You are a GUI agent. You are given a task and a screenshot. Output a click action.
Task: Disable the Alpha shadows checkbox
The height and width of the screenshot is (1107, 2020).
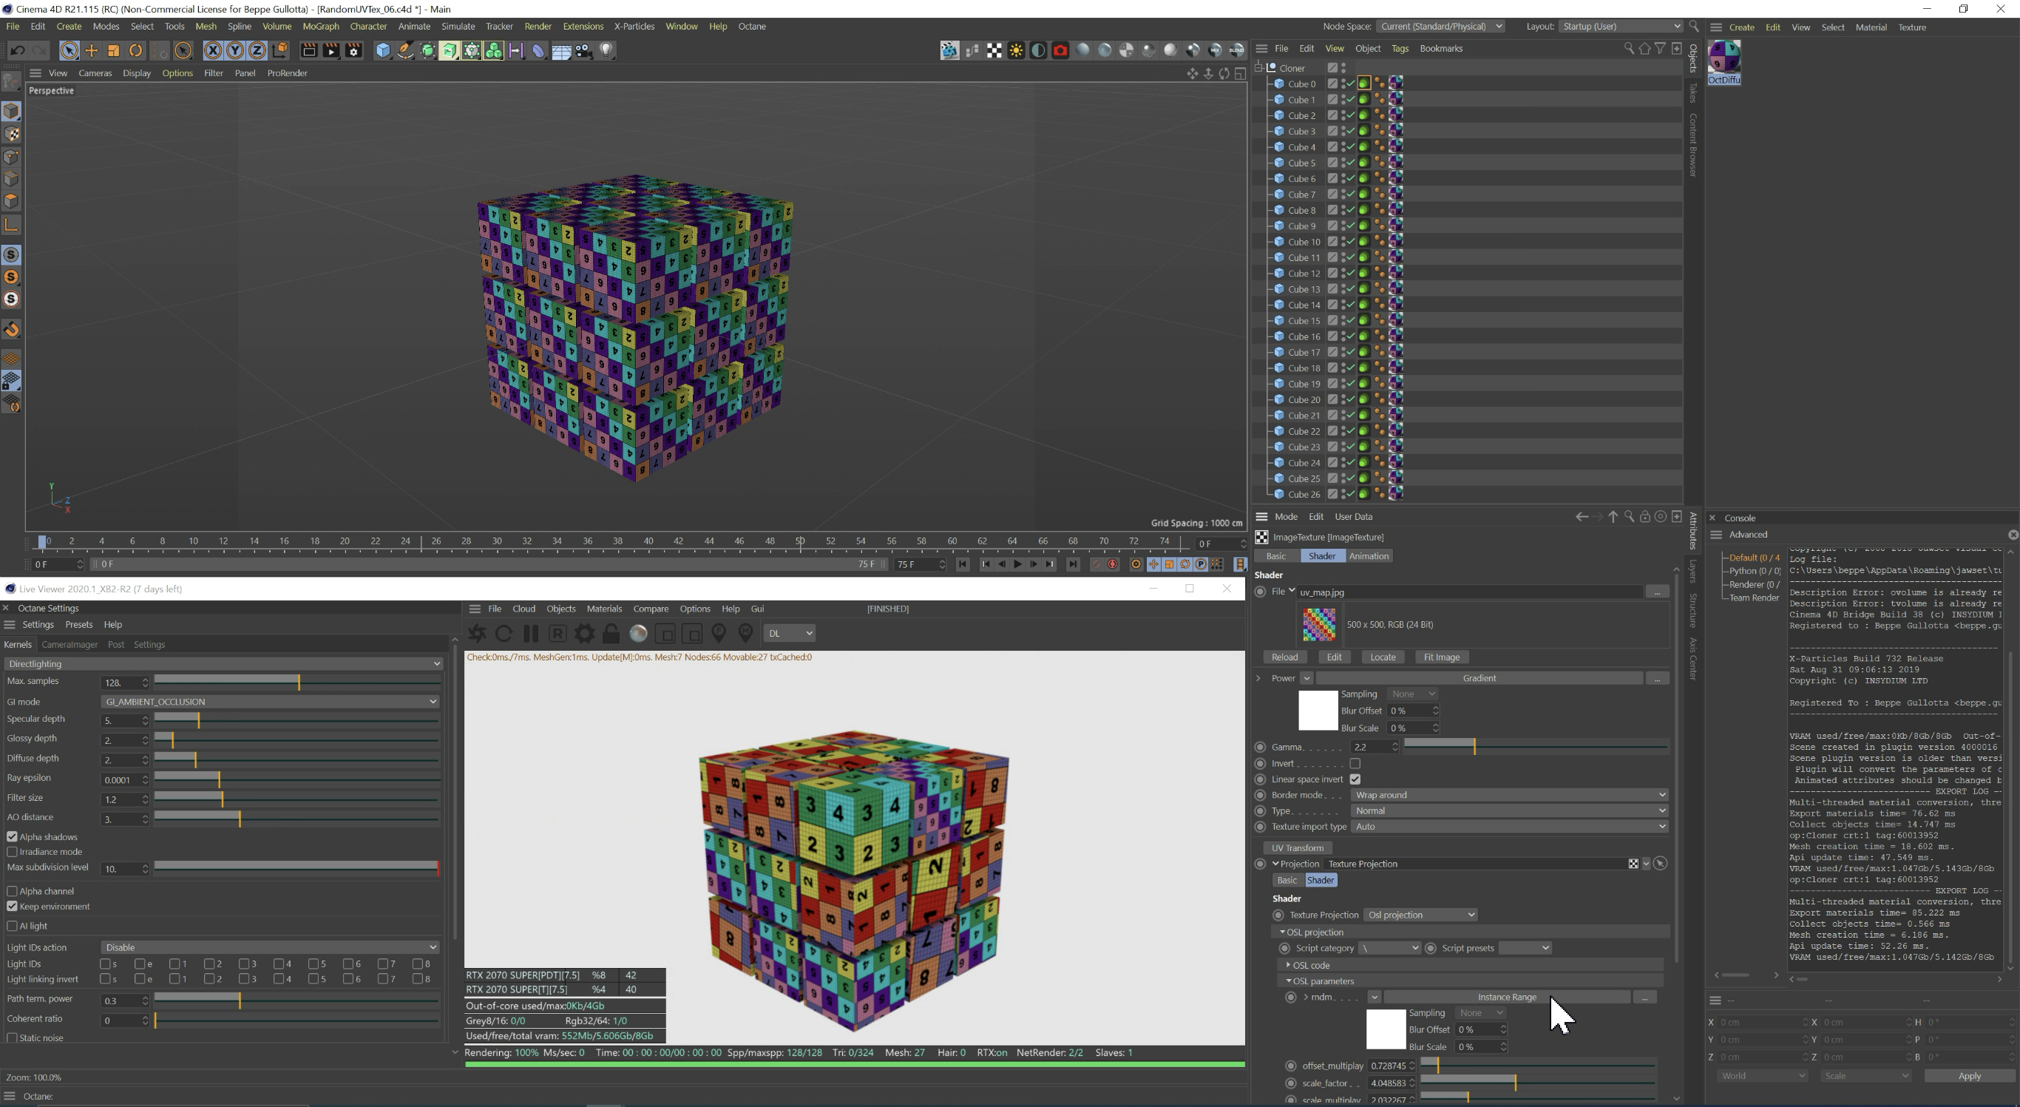click(13, 837)
